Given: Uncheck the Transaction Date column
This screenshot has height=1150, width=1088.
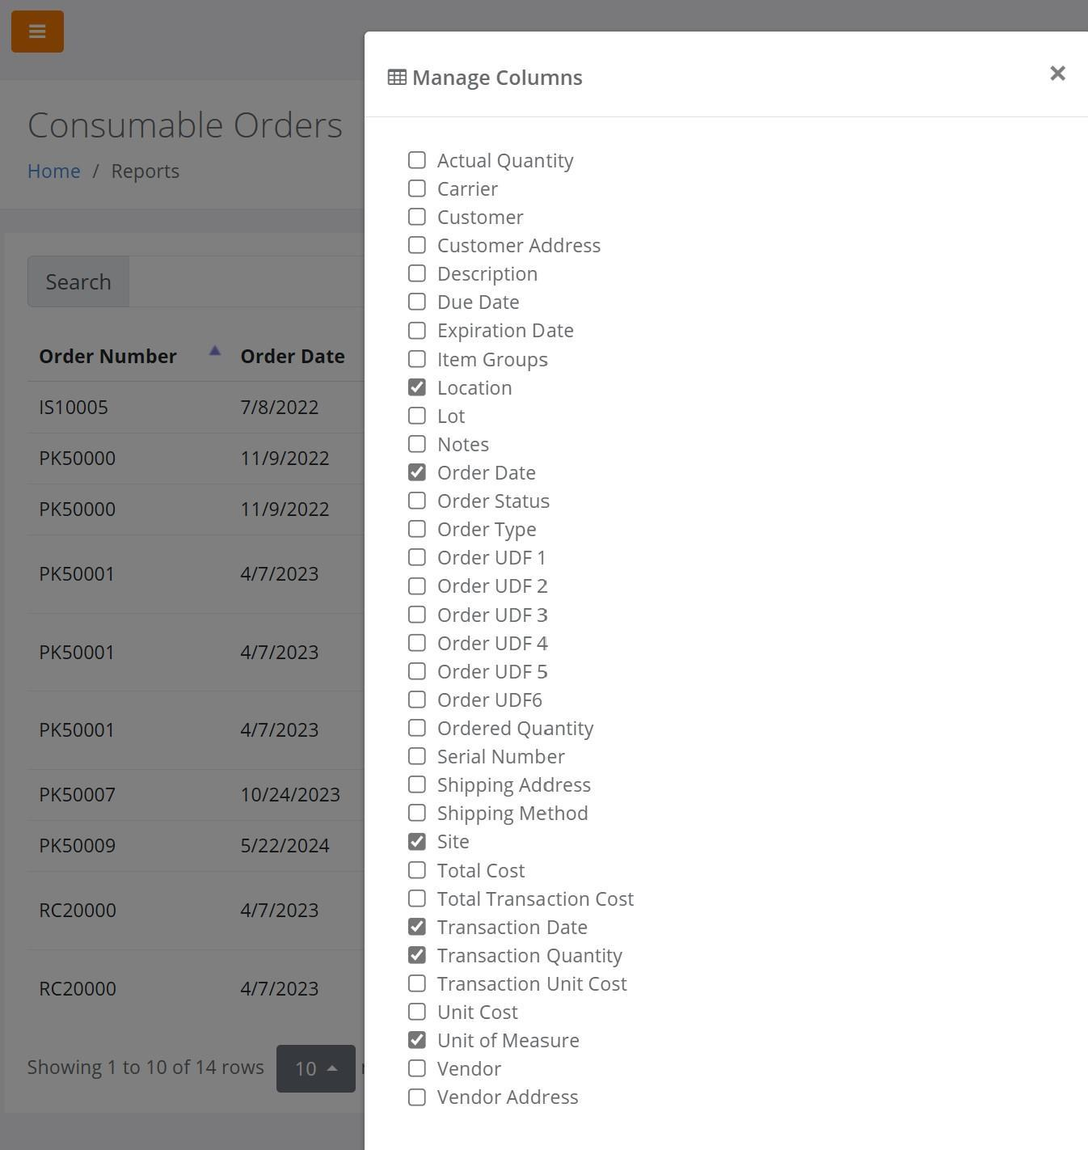Looking at the screenshot, I should (x=417, y=927).
